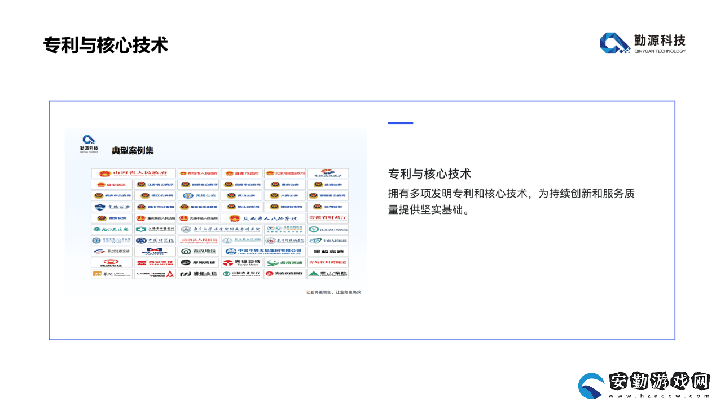Select the CHINA TOWER 中国铁塔 logo card
The width and height of the screenshot is (716, 402).
coord(155,274)
